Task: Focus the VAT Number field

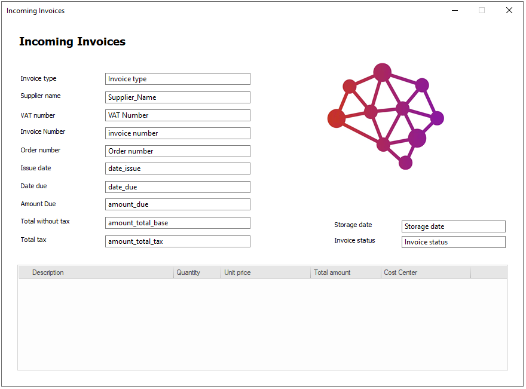Action: (178, 115)
